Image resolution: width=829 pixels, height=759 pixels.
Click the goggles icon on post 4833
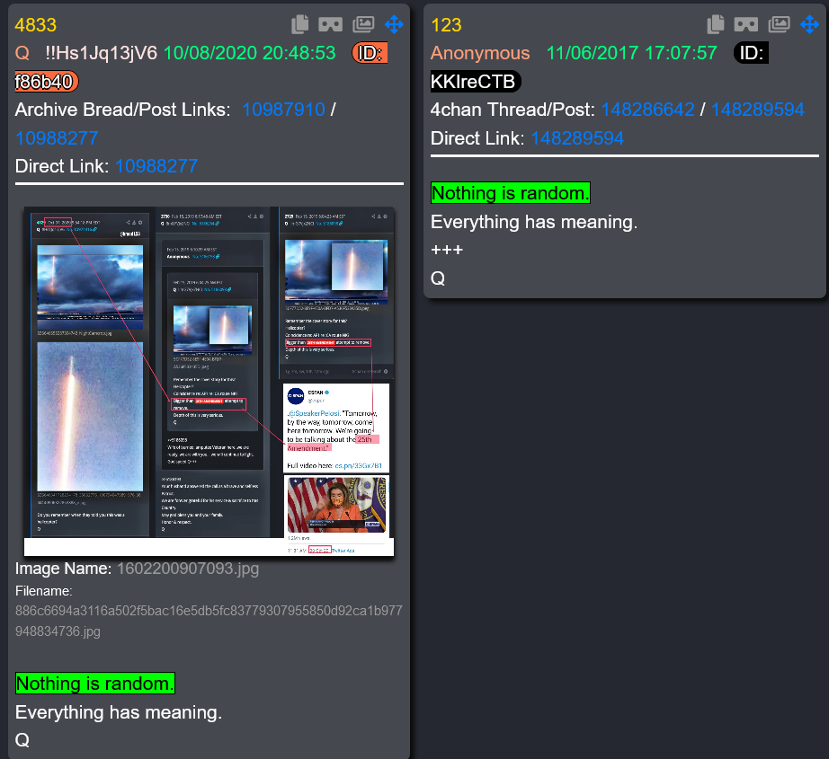pyautogui.click(x=331, y=24)
